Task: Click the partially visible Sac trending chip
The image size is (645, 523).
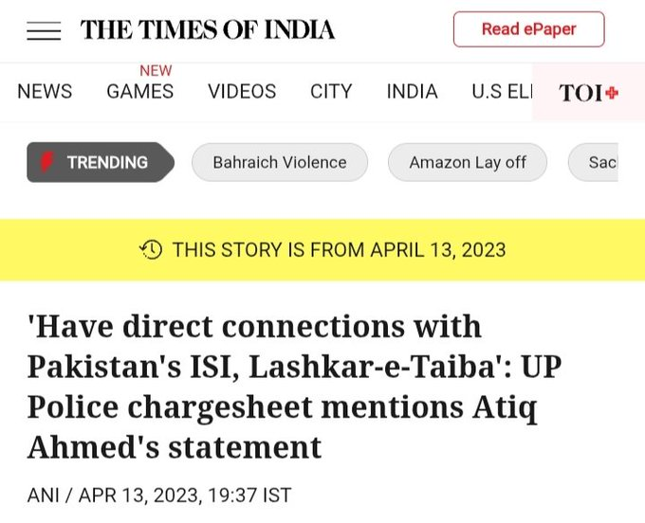Action: 593,162
